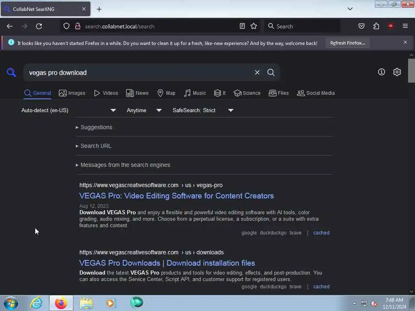Open the Windows Start menu
The width and height of the screenshot is (415, 311).
(11, 303)
